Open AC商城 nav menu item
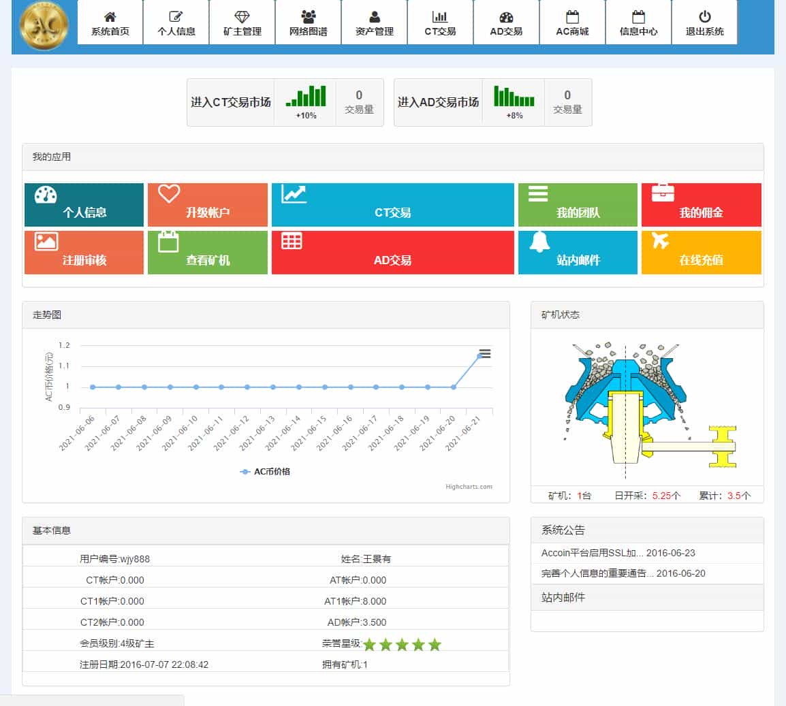 click(x=572, y=22)
